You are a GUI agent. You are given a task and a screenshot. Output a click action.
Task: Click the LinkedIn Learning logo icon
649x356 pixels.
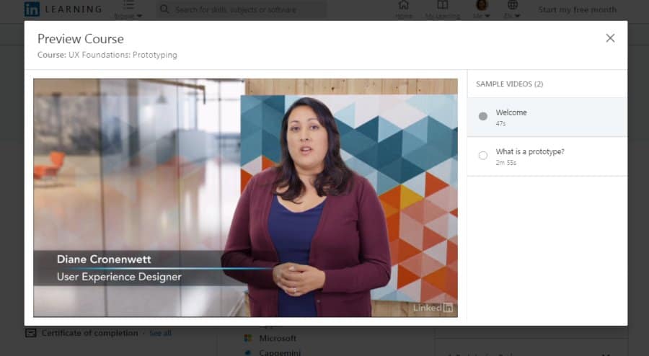click(x=32, y=9)
